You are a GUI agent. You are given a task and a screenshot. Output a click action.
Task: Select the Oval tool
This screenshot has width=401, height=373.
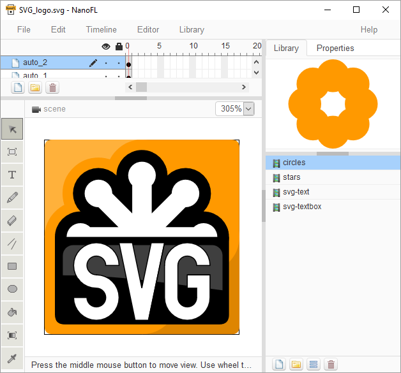[x=12, y=289]
